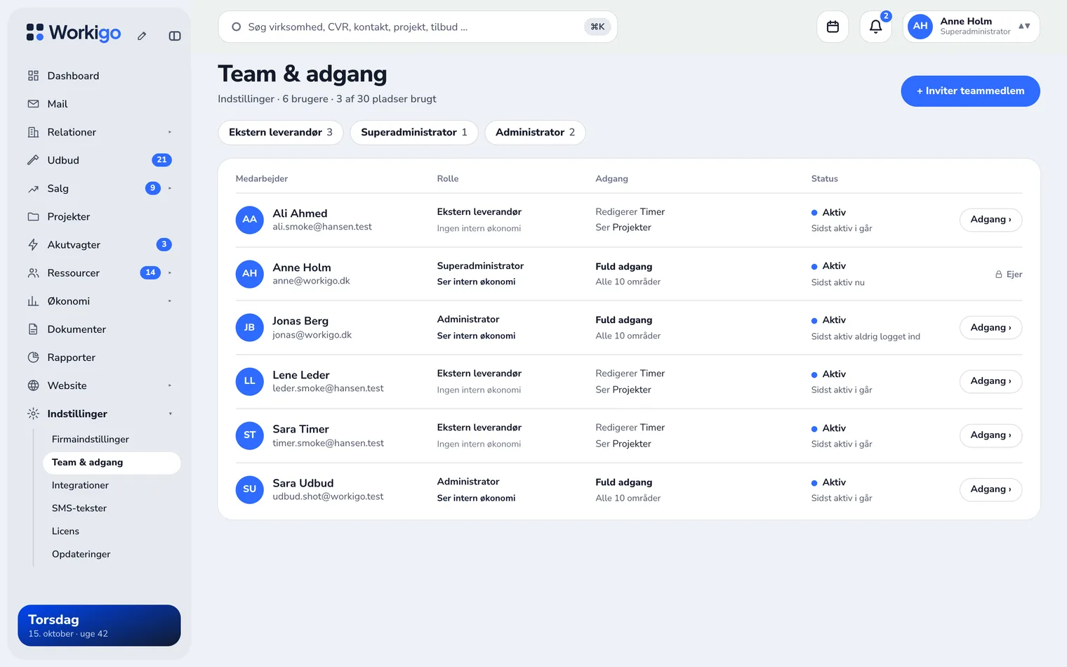Collapse the sidebar with the panel icon

[175, 36]
